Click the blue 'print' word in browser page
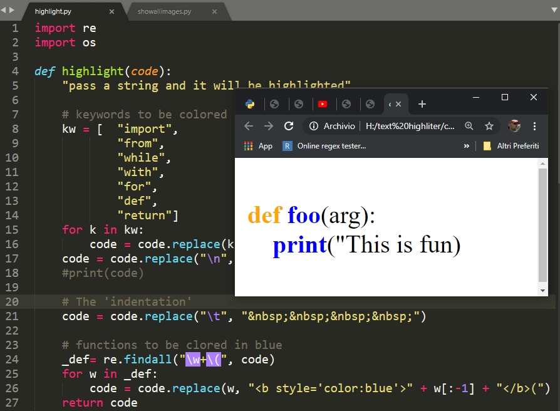The width and height of the screenshot is (560, 411). click(x=300, y=246)
